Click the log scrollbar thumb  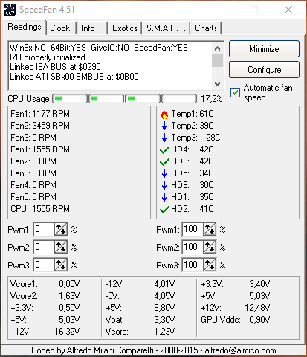pos(217,61)
